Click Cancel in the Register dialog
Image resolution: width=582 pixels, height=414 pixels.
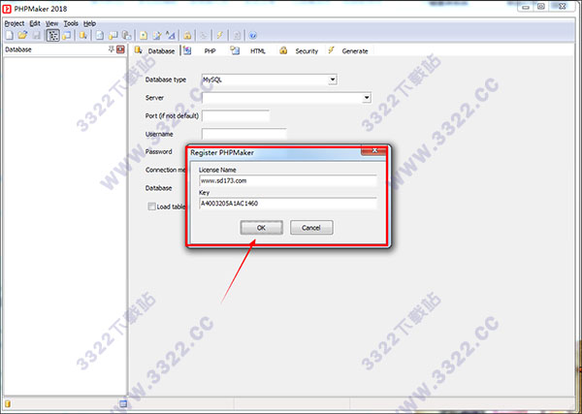click(x=311, y=228)
